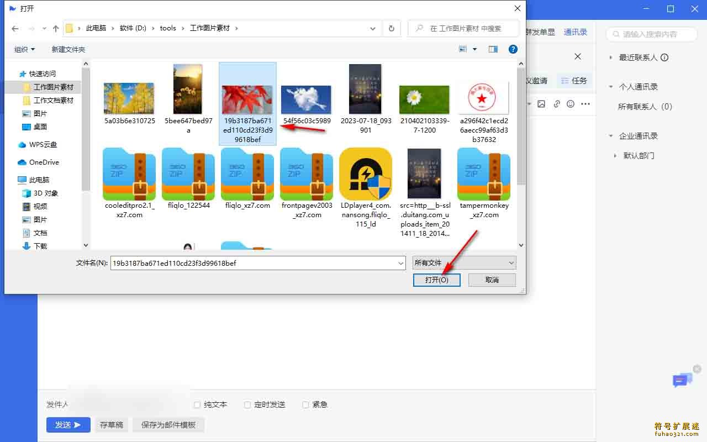Click 软件 (D:) in address breadcrumb
The height and width of the screenshot is (442, 707).
[133, 28]
